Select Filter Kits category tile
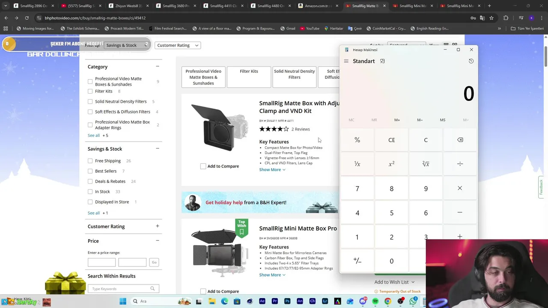The width and height of the screenshot is (548, 308). pyautogui.click(x=249, y=77)
